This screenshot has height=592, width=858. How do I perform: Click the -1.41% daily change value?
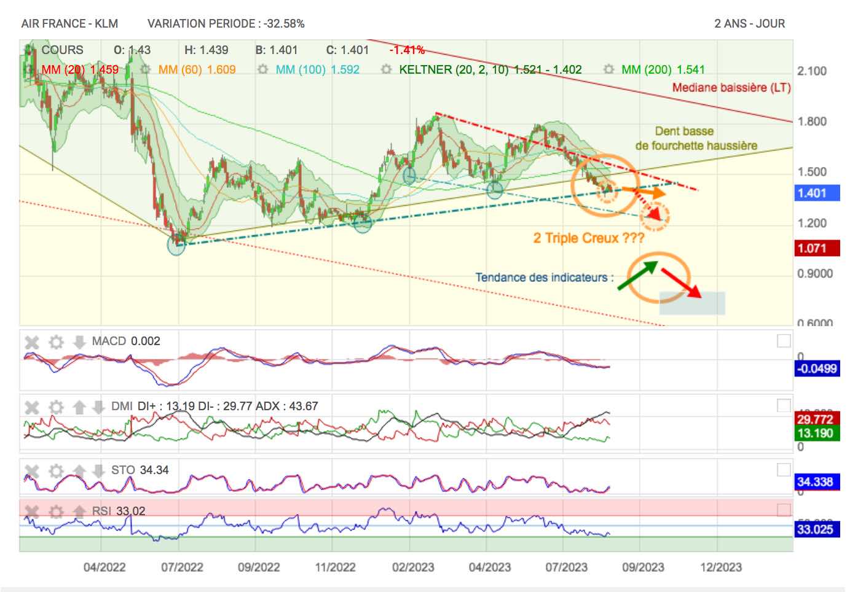click(407, 50)
